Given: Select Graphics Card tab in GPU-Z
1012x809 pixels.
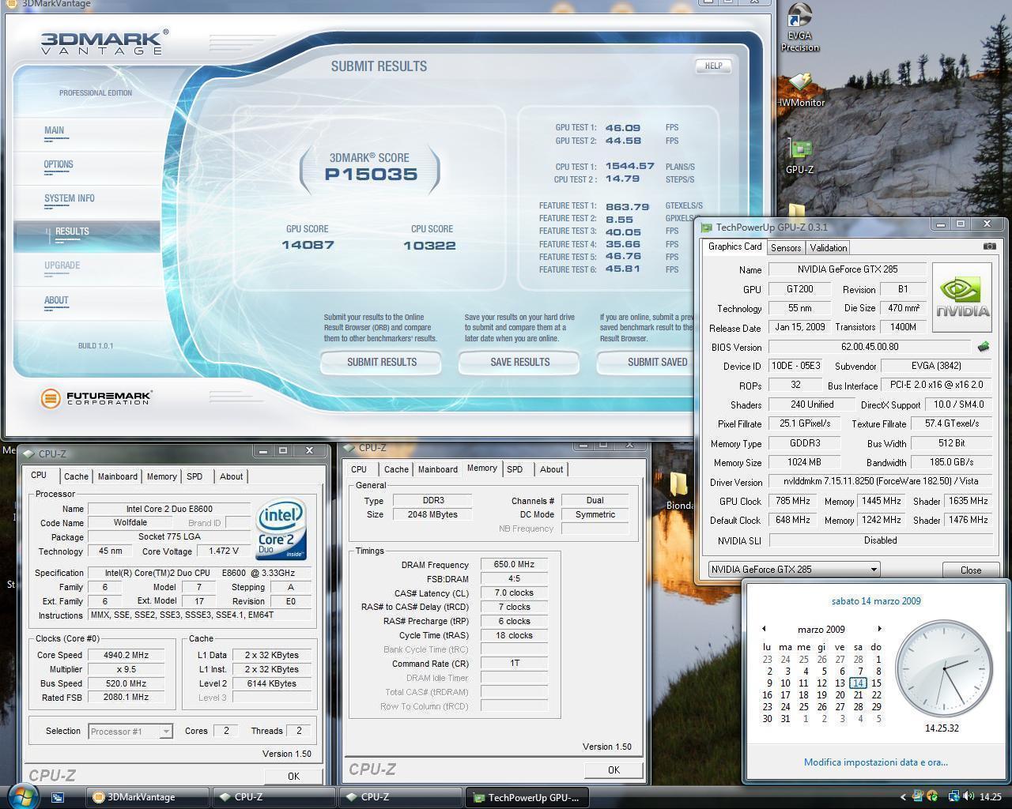Looking at the screenshot, I should click(734, 246).
